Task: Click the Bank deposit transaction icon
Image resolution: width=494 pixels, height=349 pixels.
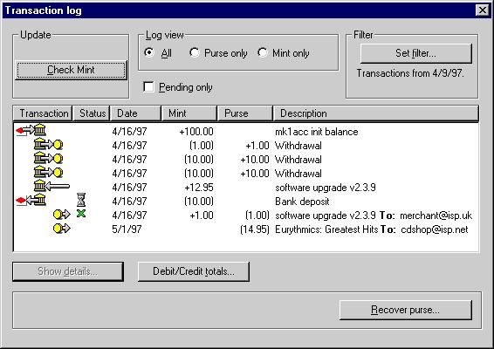Action: click(31, 200)
